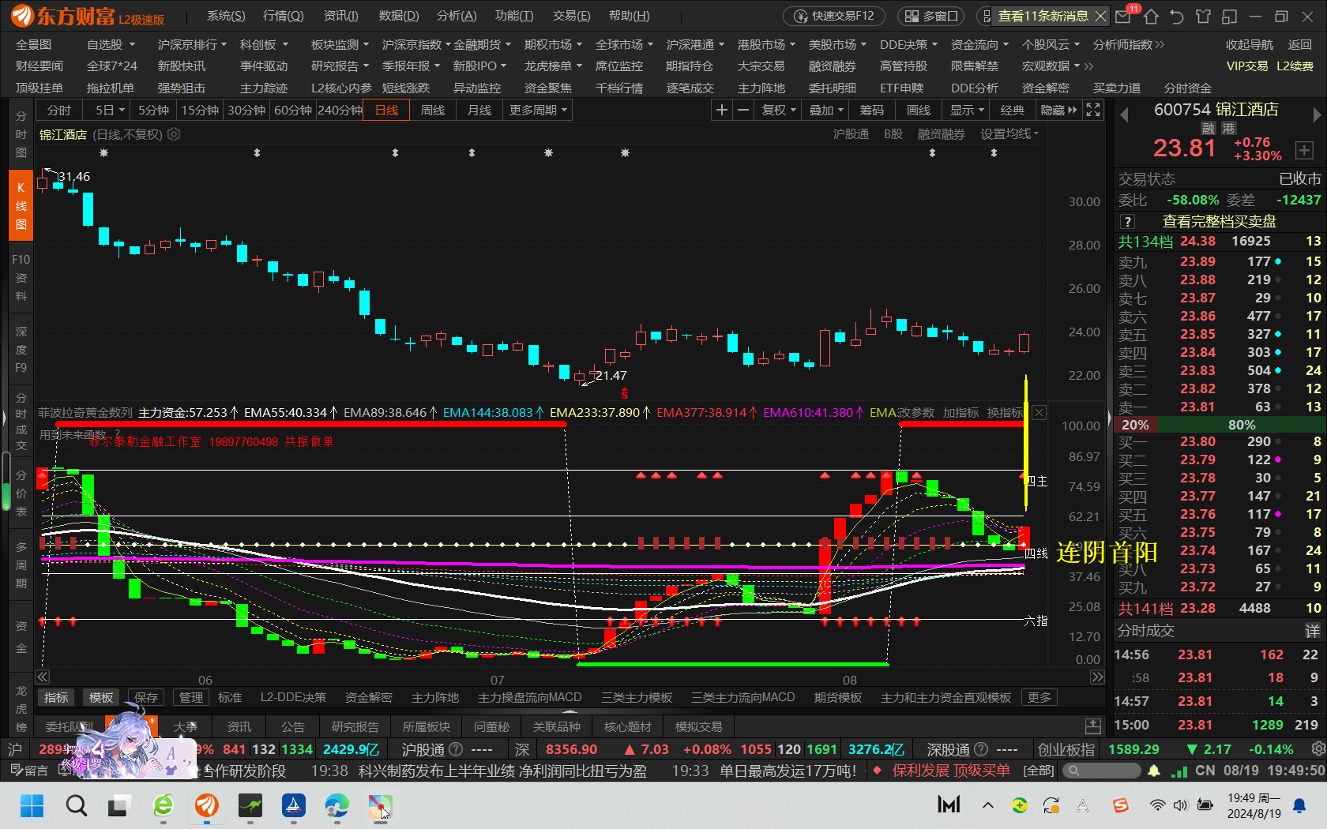
Task: Open 行情(Q) menu
Action: [283, 16]
